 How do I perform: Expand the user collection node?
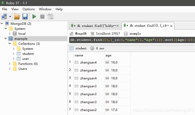tap(14, 59)
